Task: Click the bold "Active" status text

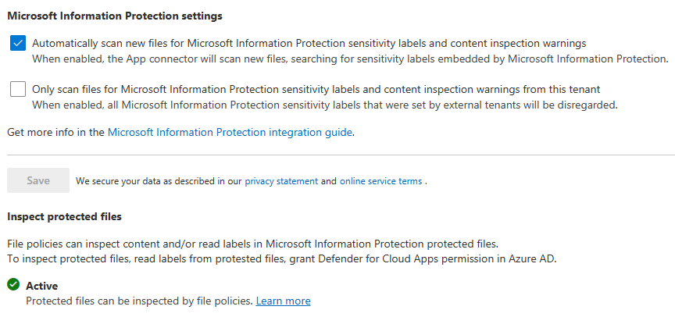Action: pos(42,287)
